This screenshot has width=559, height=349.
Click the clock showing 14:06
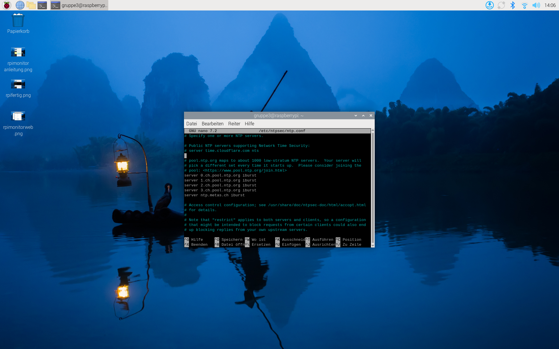(550, 5)
